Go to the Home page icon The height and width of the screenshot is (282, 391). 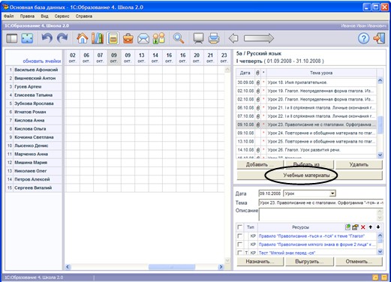coord(83,38)
